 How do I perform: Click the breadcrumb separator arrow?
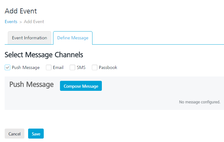[x=21, y=22]
